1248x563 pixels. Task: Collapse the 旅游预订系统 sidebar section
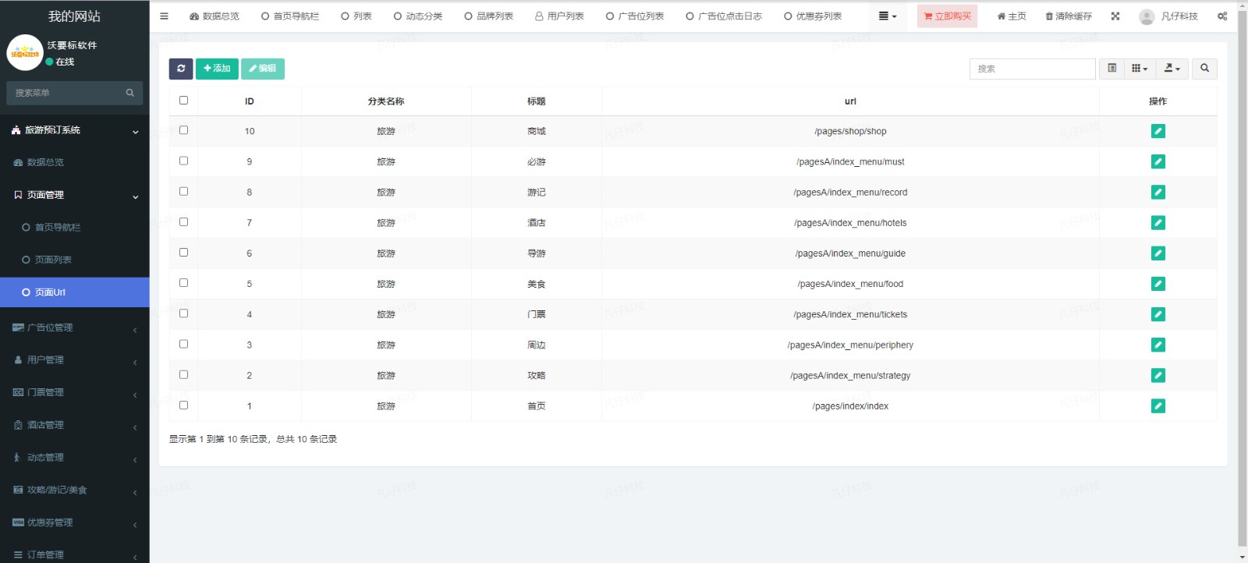tap(75, 130)
